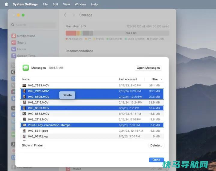The width and height of the screenshot is (216, 171).
Task: Open the Window menu
Action: (80, 4)
